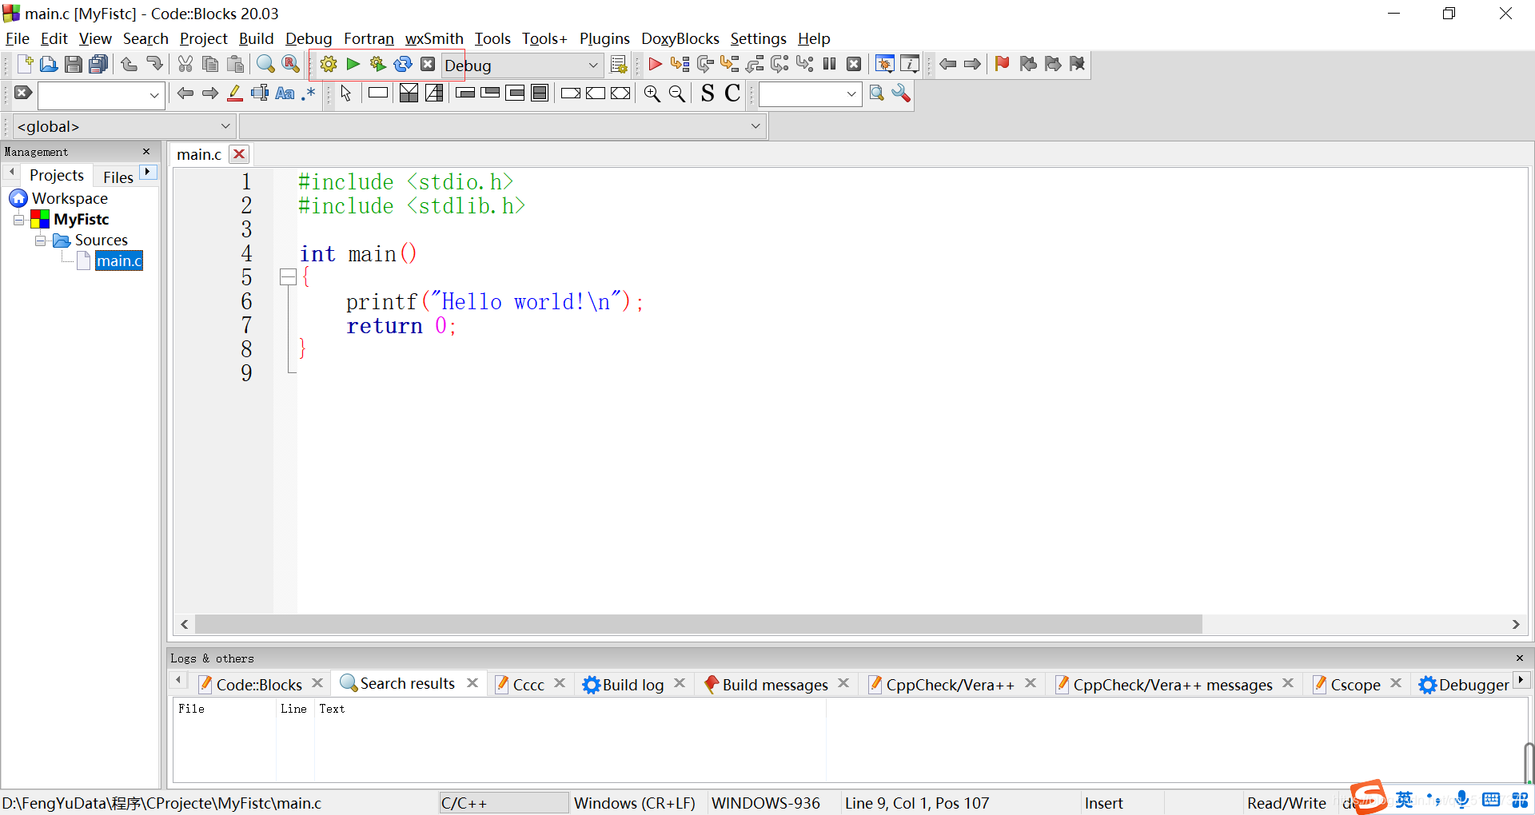Open the Replace tool icon
1535x815 pixels.
291,64
